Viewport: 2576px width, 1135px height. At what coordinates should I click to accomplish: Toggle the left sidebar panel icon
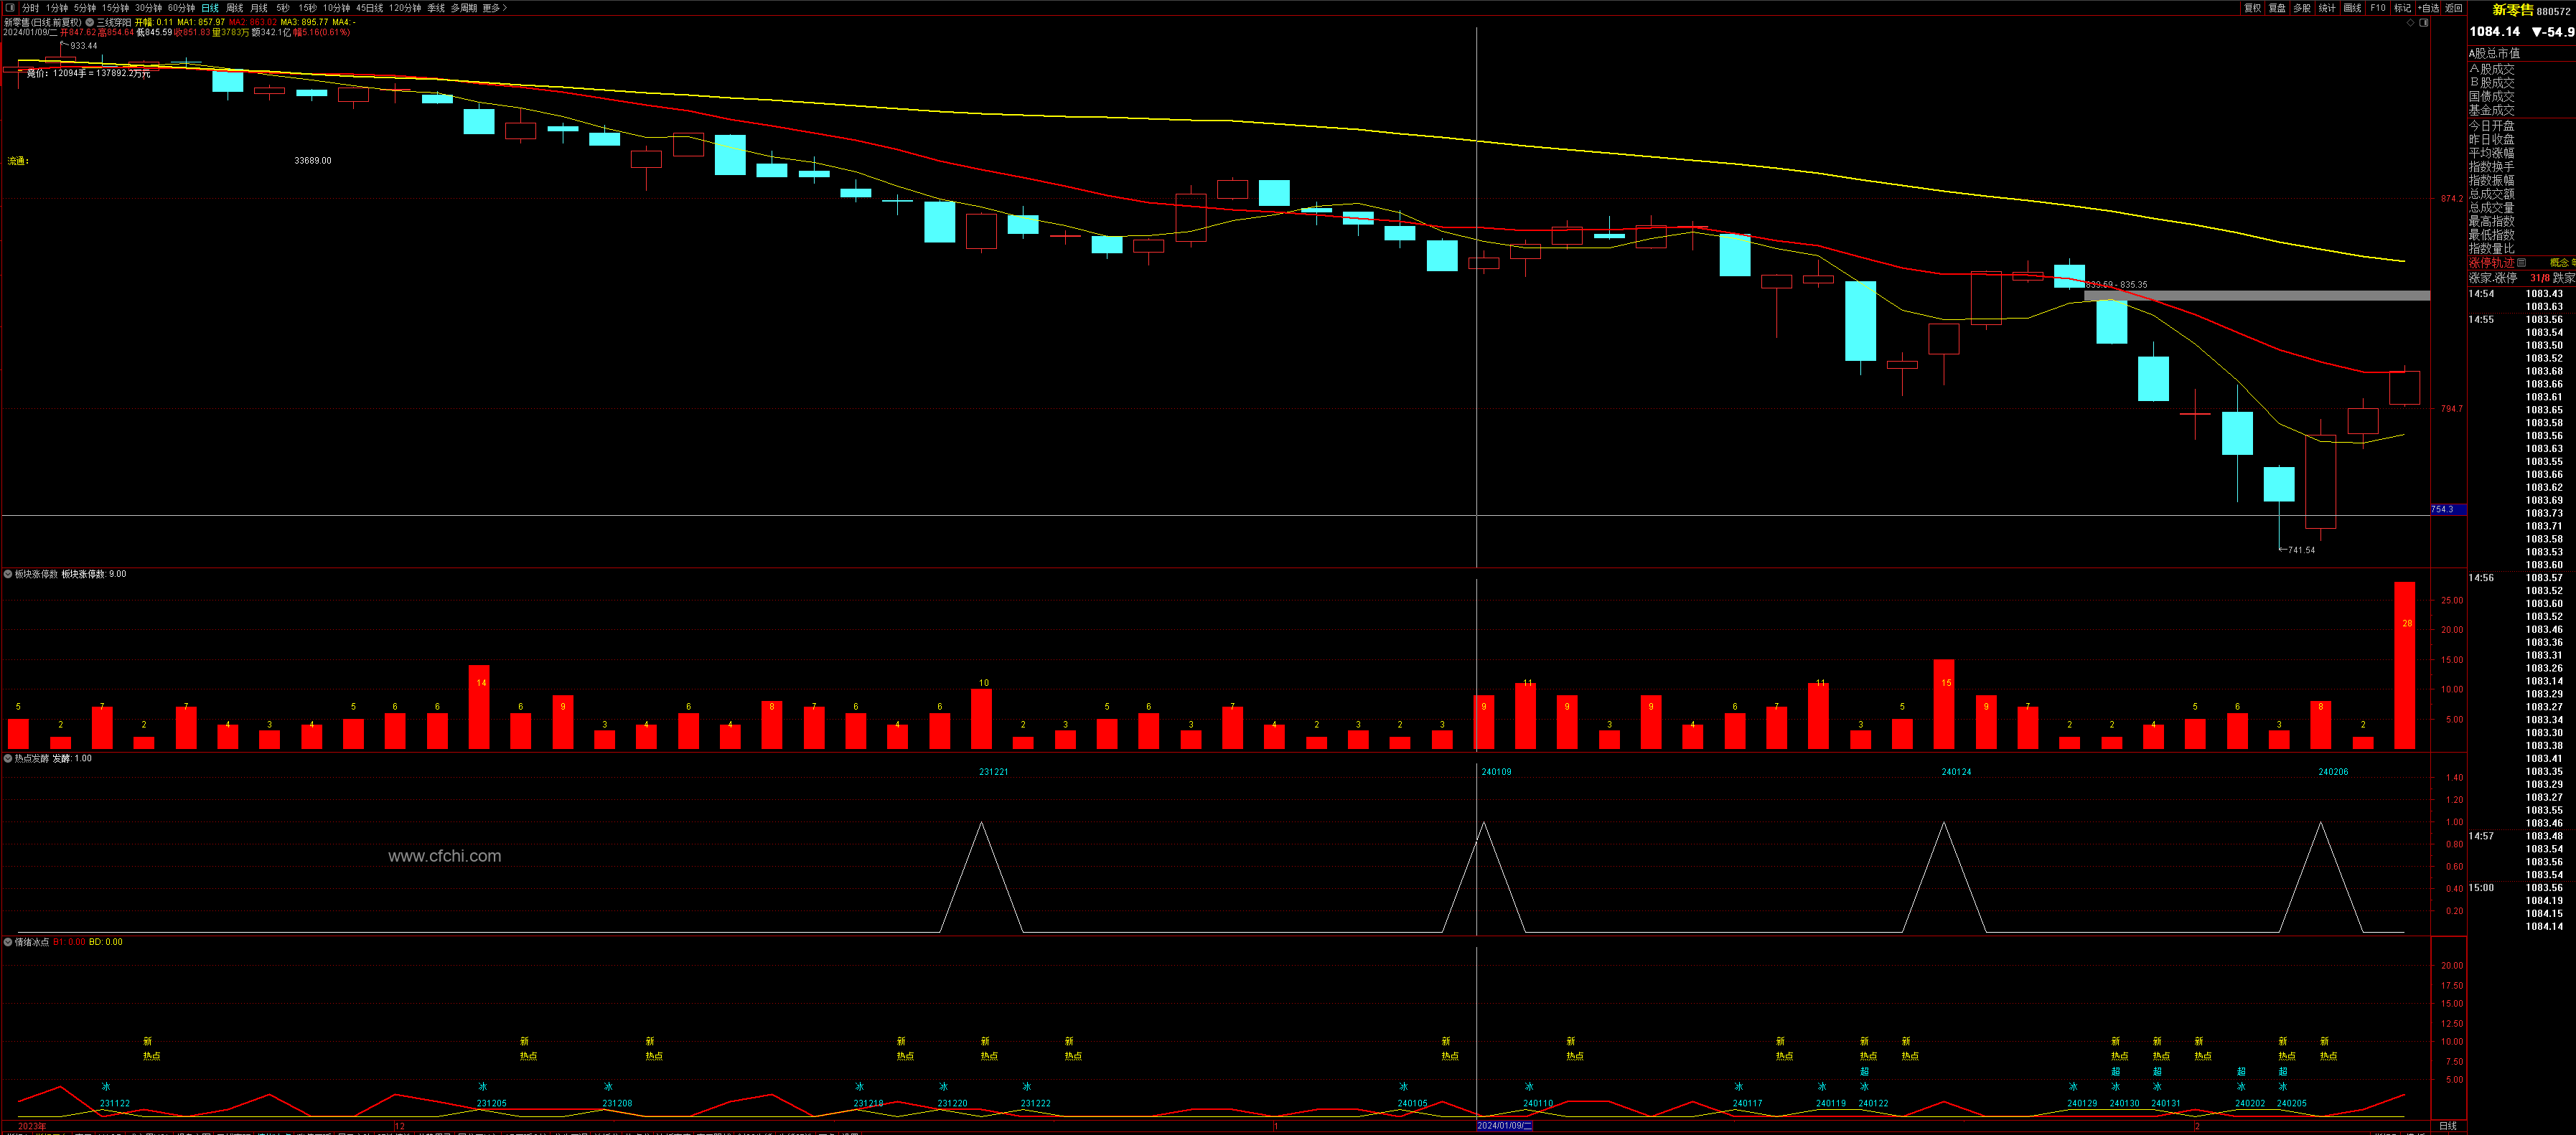click(x=10, y=8)
